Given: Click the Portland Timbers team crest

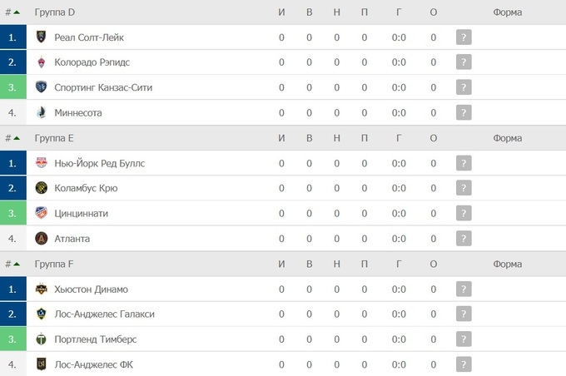Looking at the screenshot, I should pyautogui.click(x=42, y=339).
